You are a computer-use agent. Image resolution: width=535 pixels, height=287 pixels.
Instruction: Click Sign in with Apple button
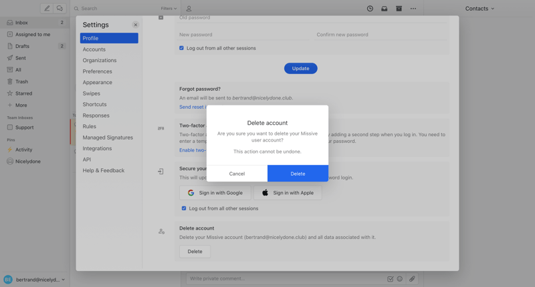pos(288,193)
